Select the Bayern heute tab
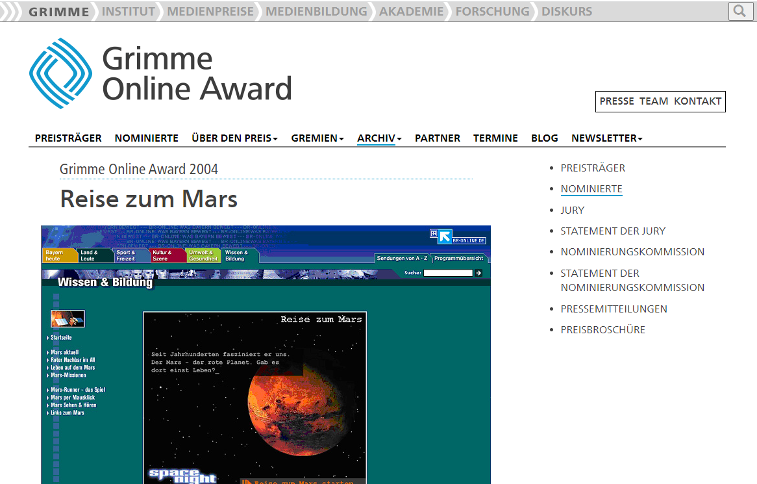The image size is (757, 484). (60, 255)
